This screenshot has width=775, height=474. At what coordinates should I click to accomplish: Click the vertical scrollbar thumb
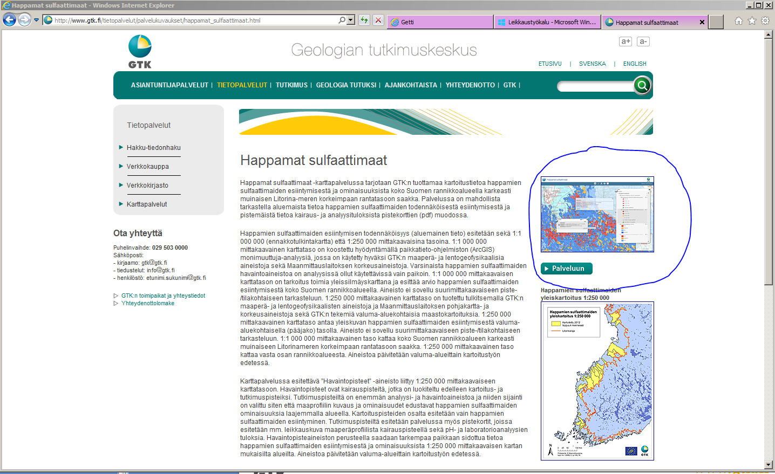pos(769,162)
